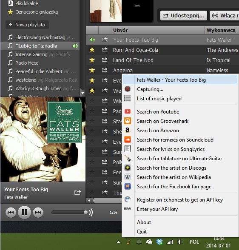Toggle the star on Rum And Coca-Cola
Viewport: 239px width, 250px height.
click(92, 50)
